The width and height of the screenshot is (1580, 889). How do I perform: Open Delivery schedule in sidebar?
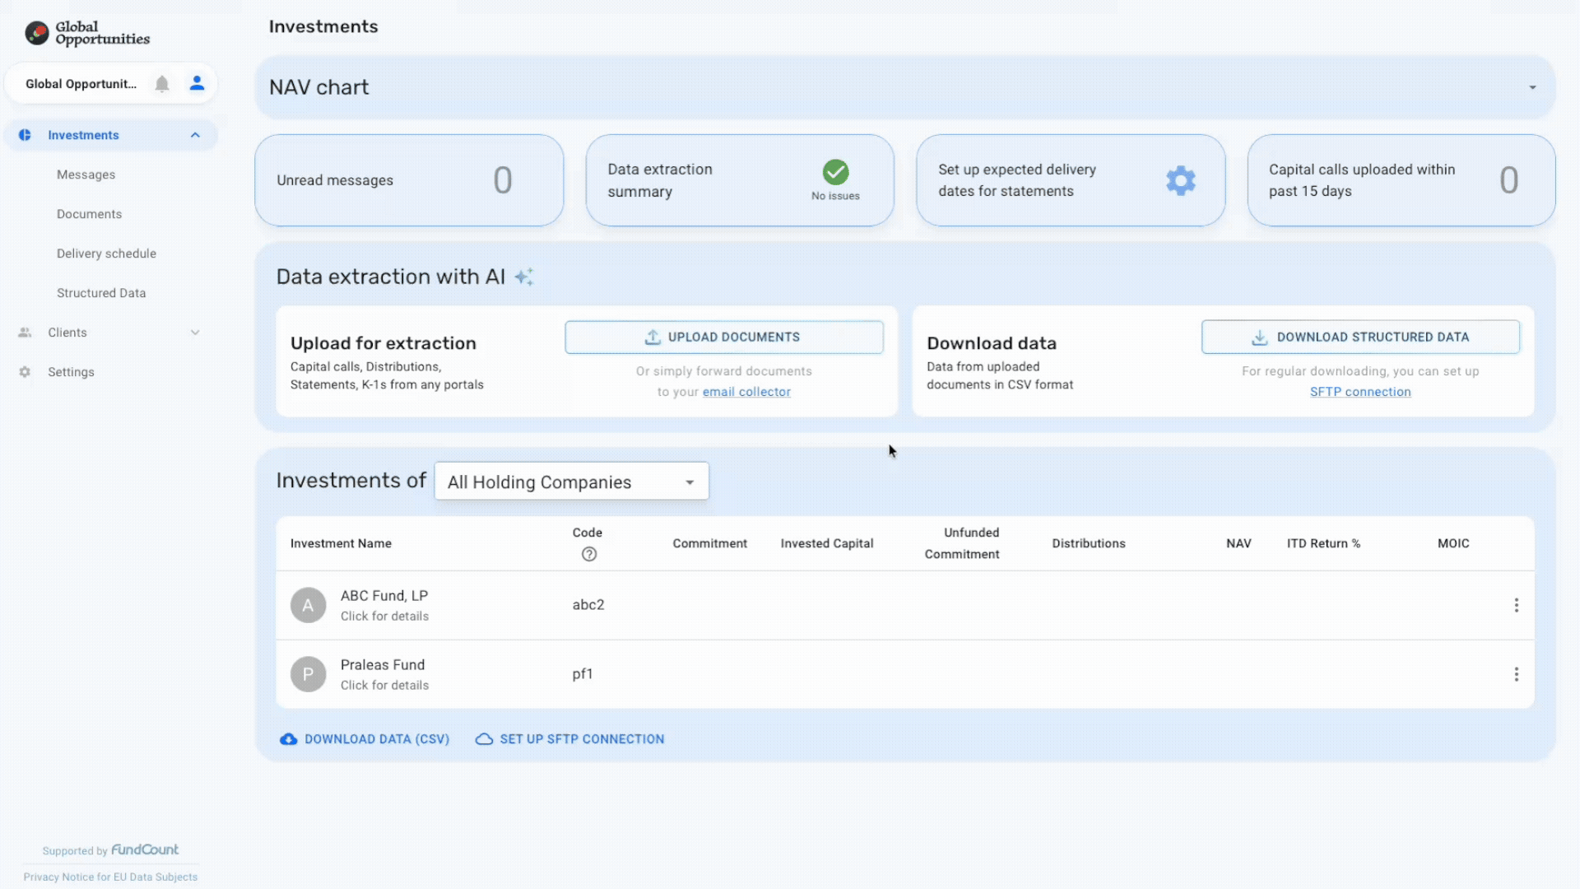(x=106, y=254)
